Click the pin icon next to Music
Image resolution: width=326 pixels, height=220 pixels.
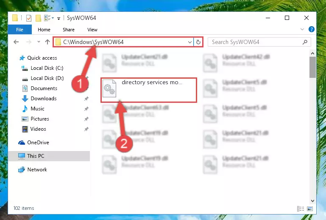[86, 109]
